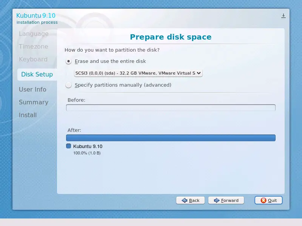Go to the User Info step
The width and height of the screenshot is (302, 226).
tap(32, 89)
